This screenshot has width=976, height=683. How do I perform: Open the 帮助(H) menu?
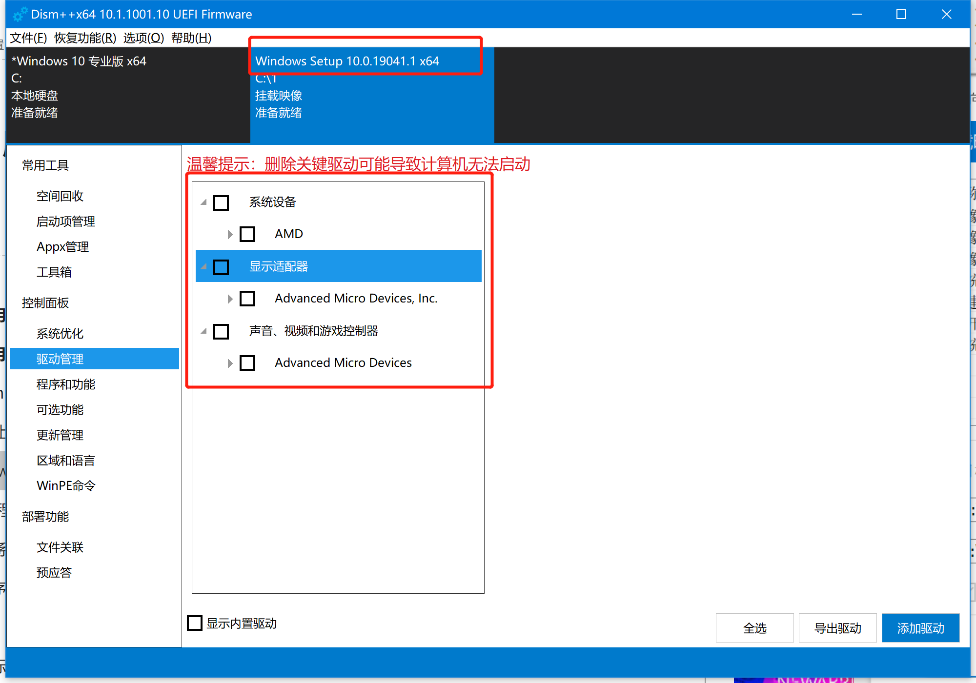tap(191, 38)
